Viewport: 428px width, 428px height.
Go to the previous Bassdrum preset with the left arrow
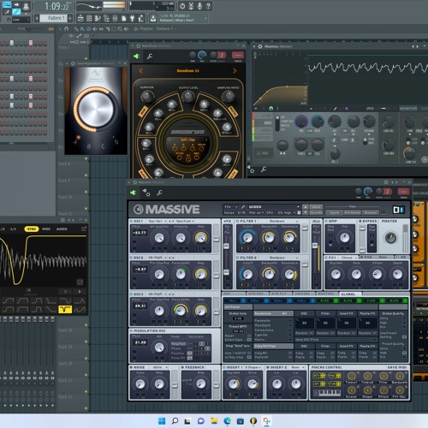140,71
